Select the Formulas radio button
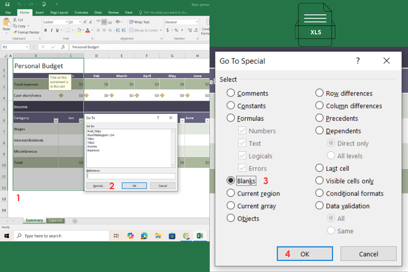The image size is (408, 272). click(231, 118)
